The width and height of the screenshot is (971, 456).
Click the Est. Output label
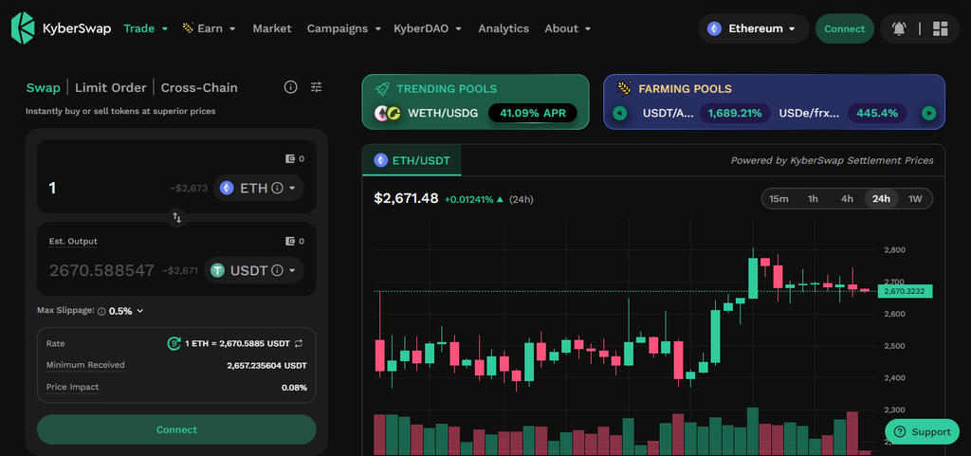[x=73, y=242]
